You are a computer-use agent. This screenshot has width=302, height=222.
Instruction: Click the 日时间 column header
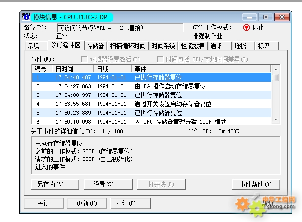[73, 69]
